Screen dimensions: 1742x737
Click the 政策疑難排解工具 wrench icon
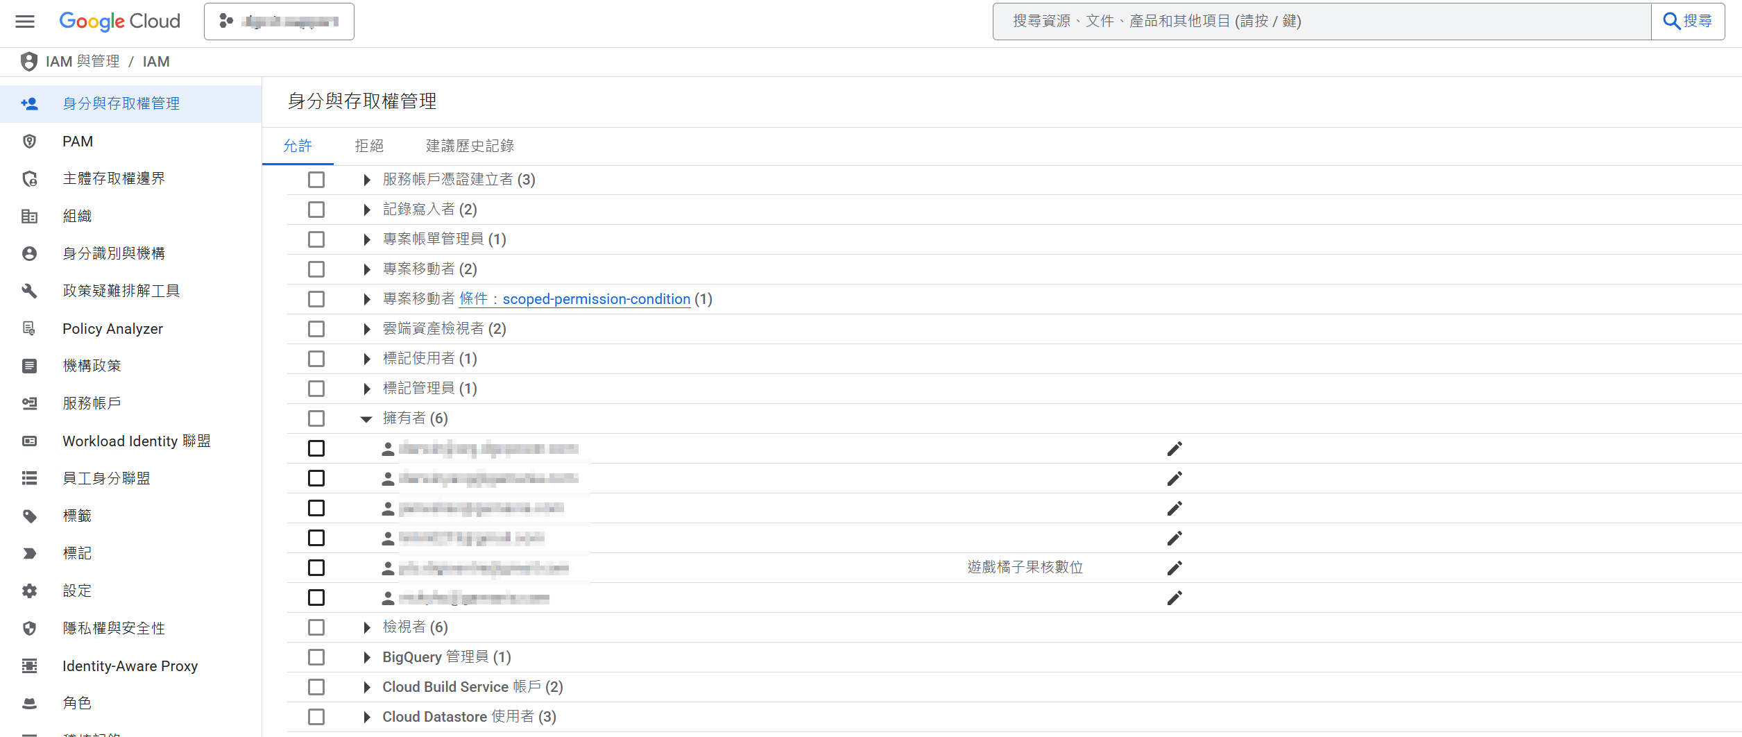tap(29, 291)
